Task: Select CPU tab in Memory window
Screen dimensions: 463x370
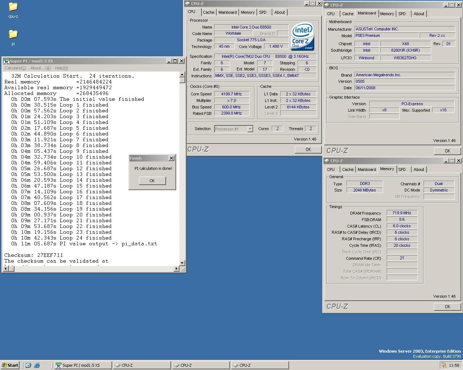Action: point(331,169)
